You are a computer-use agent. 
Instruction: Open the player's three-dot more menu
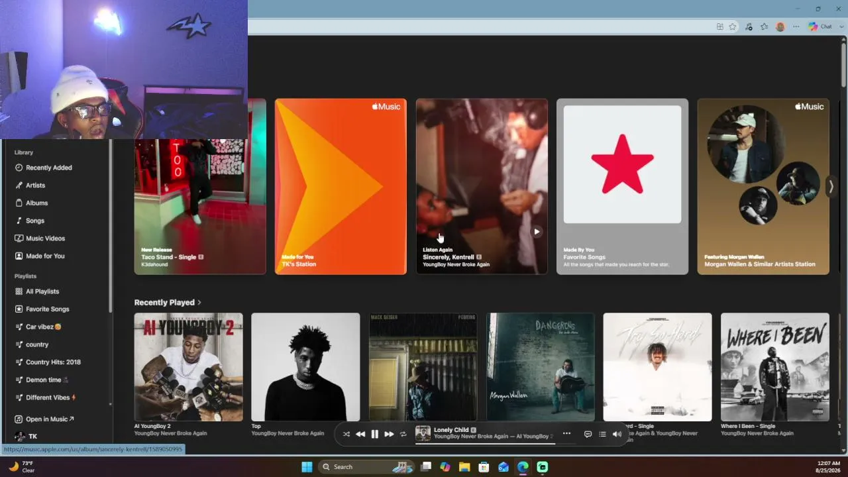tap(566, 433)
